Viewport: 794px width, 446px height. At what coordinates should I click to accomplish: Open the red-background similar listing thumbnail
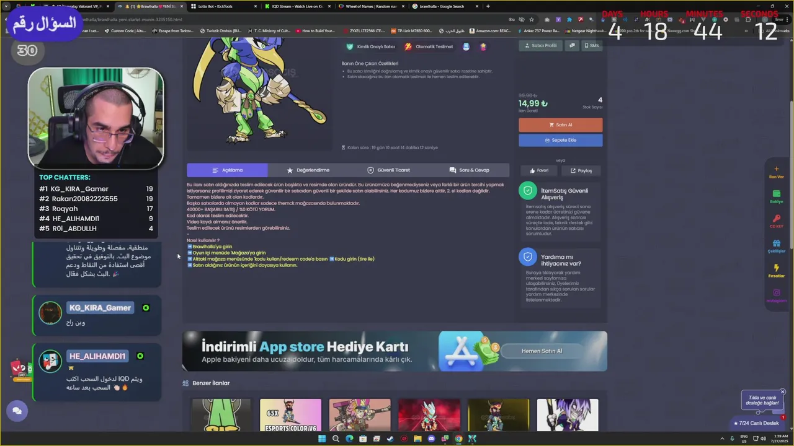click(429, 415)
